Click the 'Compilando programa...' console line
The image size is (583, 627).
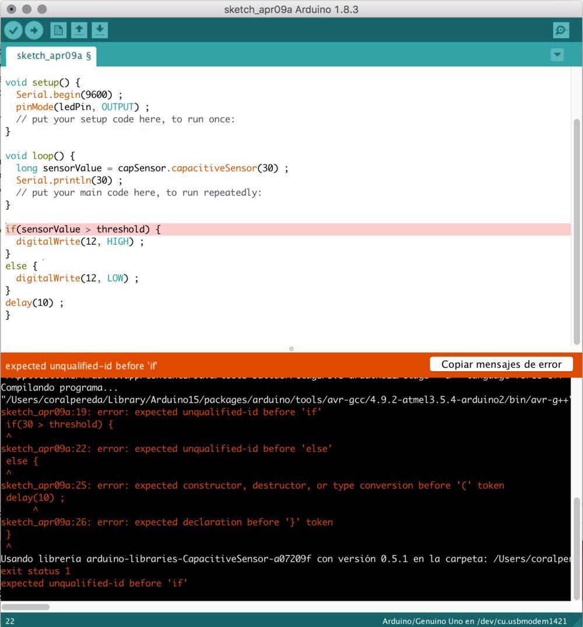coord(59,388)
